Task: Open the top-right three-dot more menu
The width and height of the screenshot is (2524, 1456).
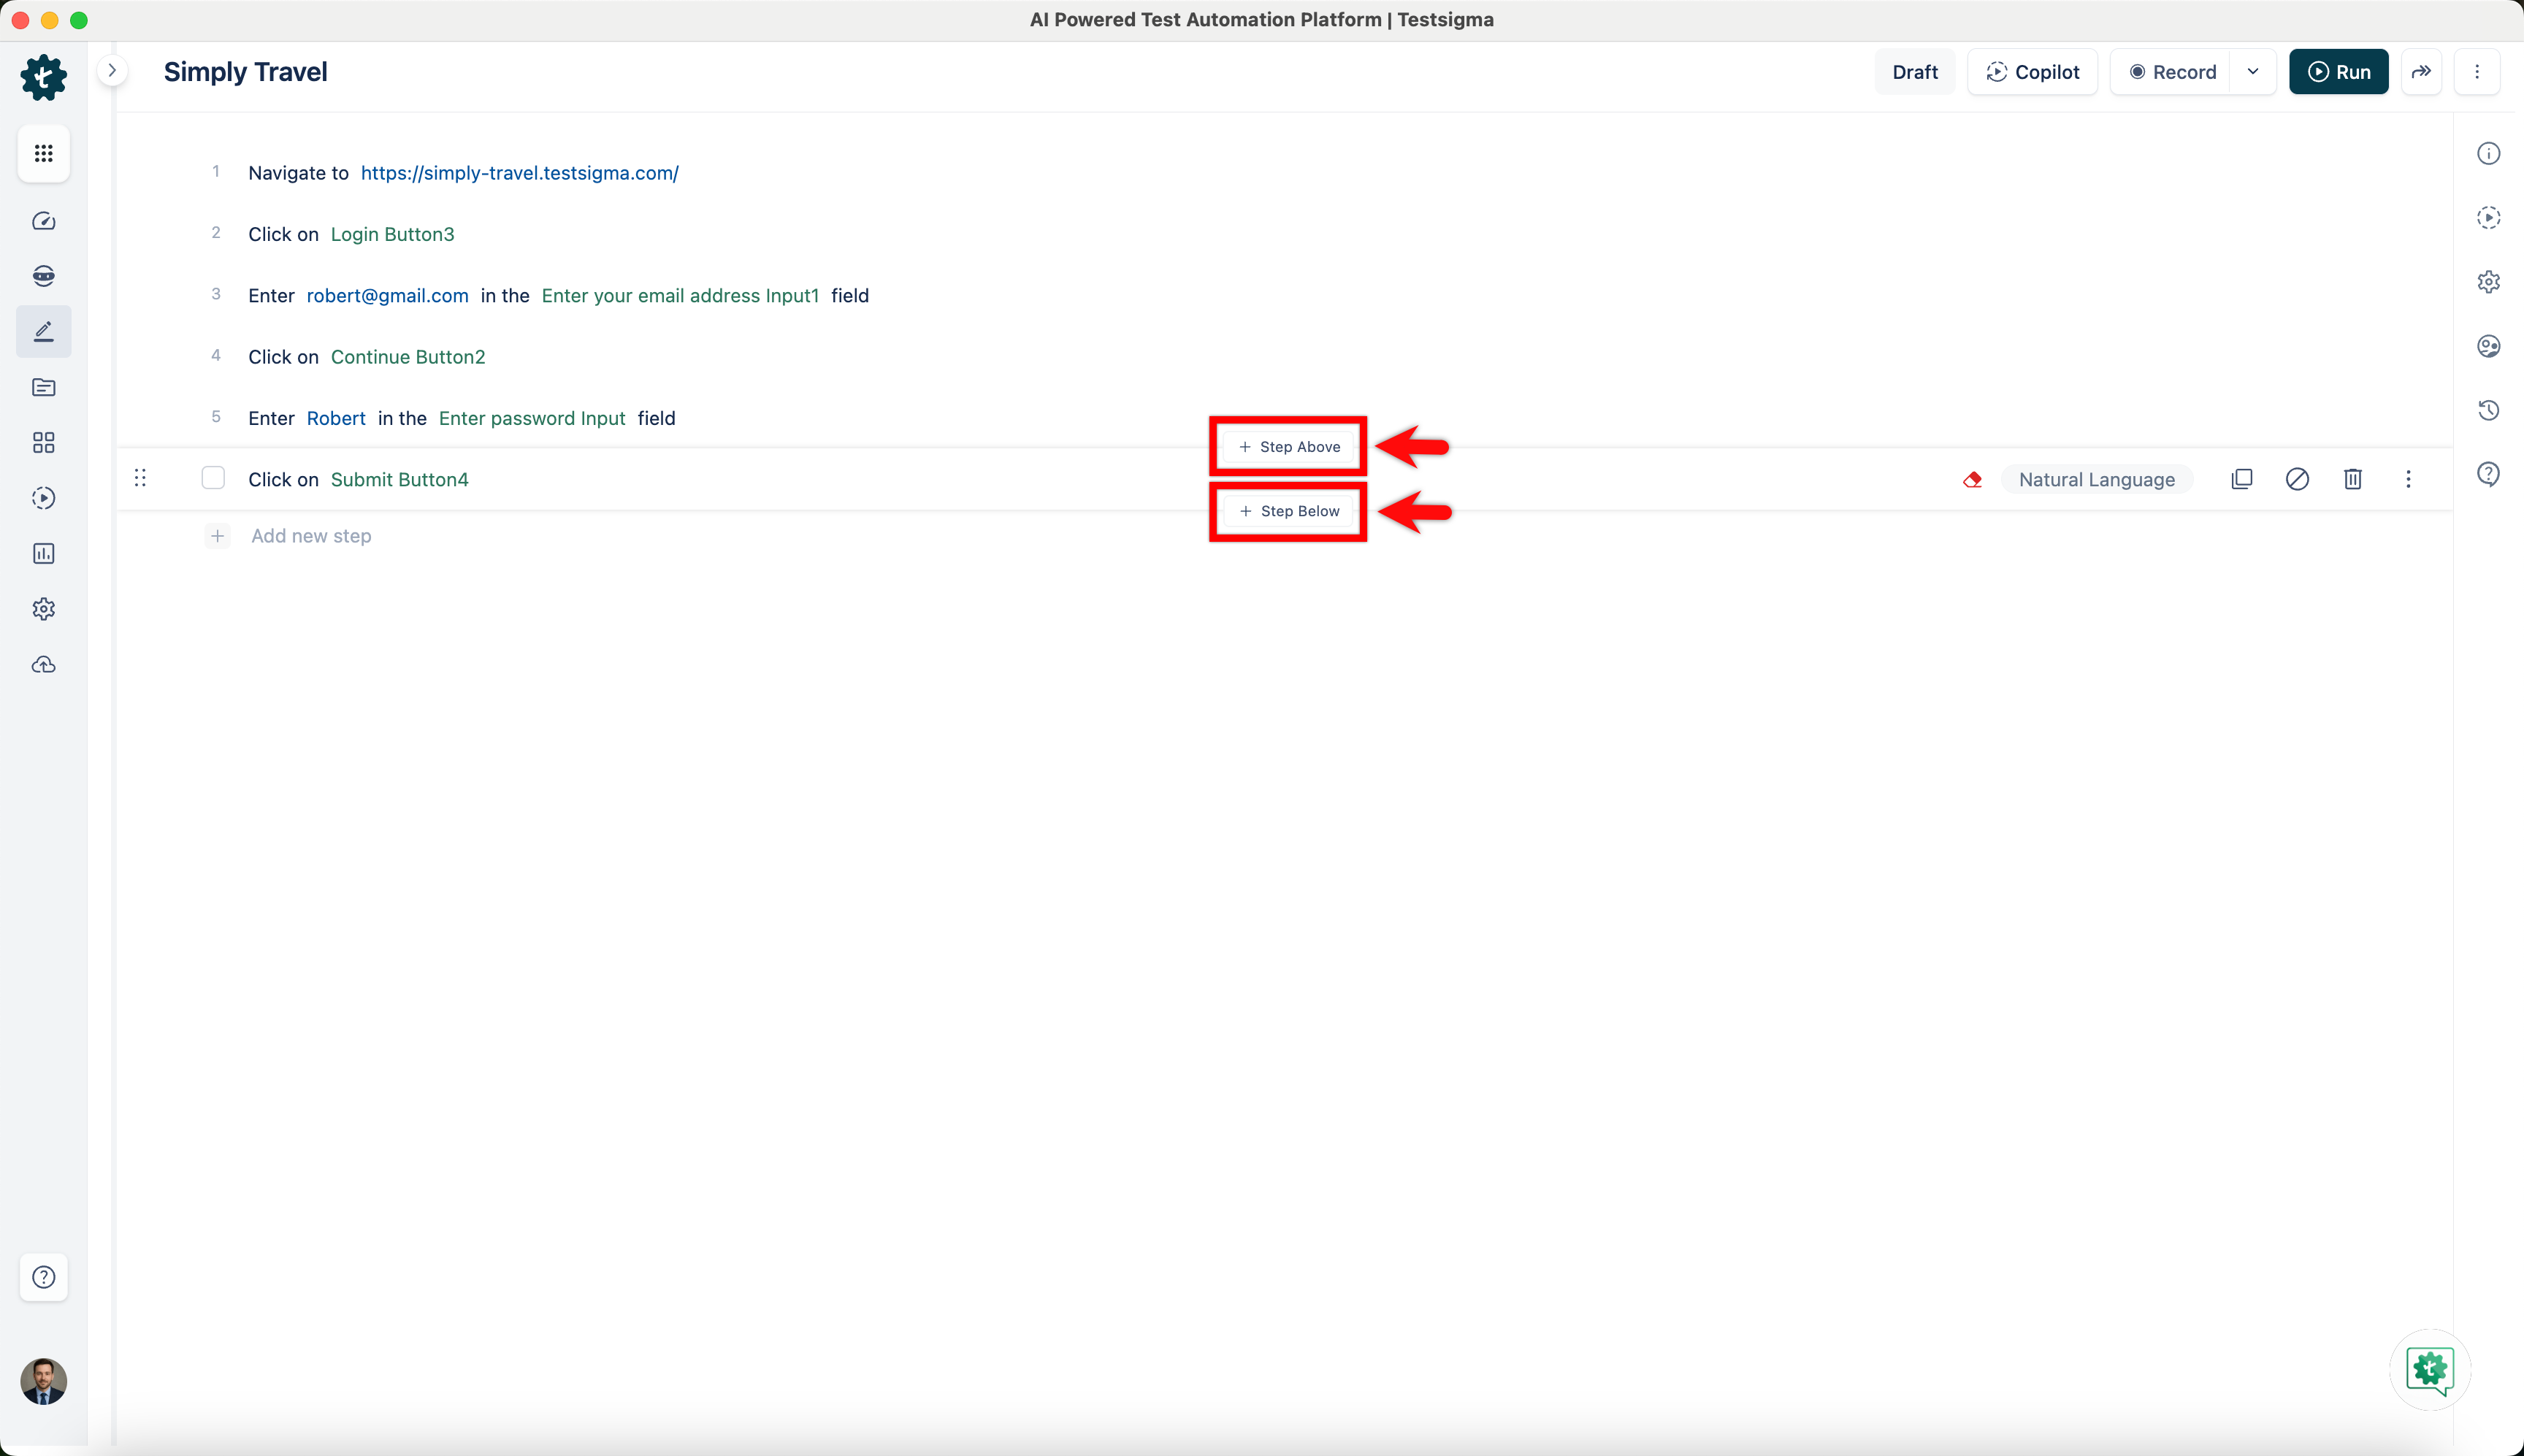Action: tap(2476, 72)
